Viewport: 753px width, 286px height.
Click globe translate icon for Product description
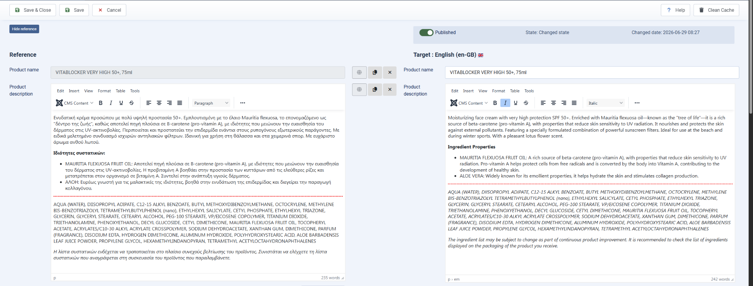pyautogui.click(x=359, y=89)
